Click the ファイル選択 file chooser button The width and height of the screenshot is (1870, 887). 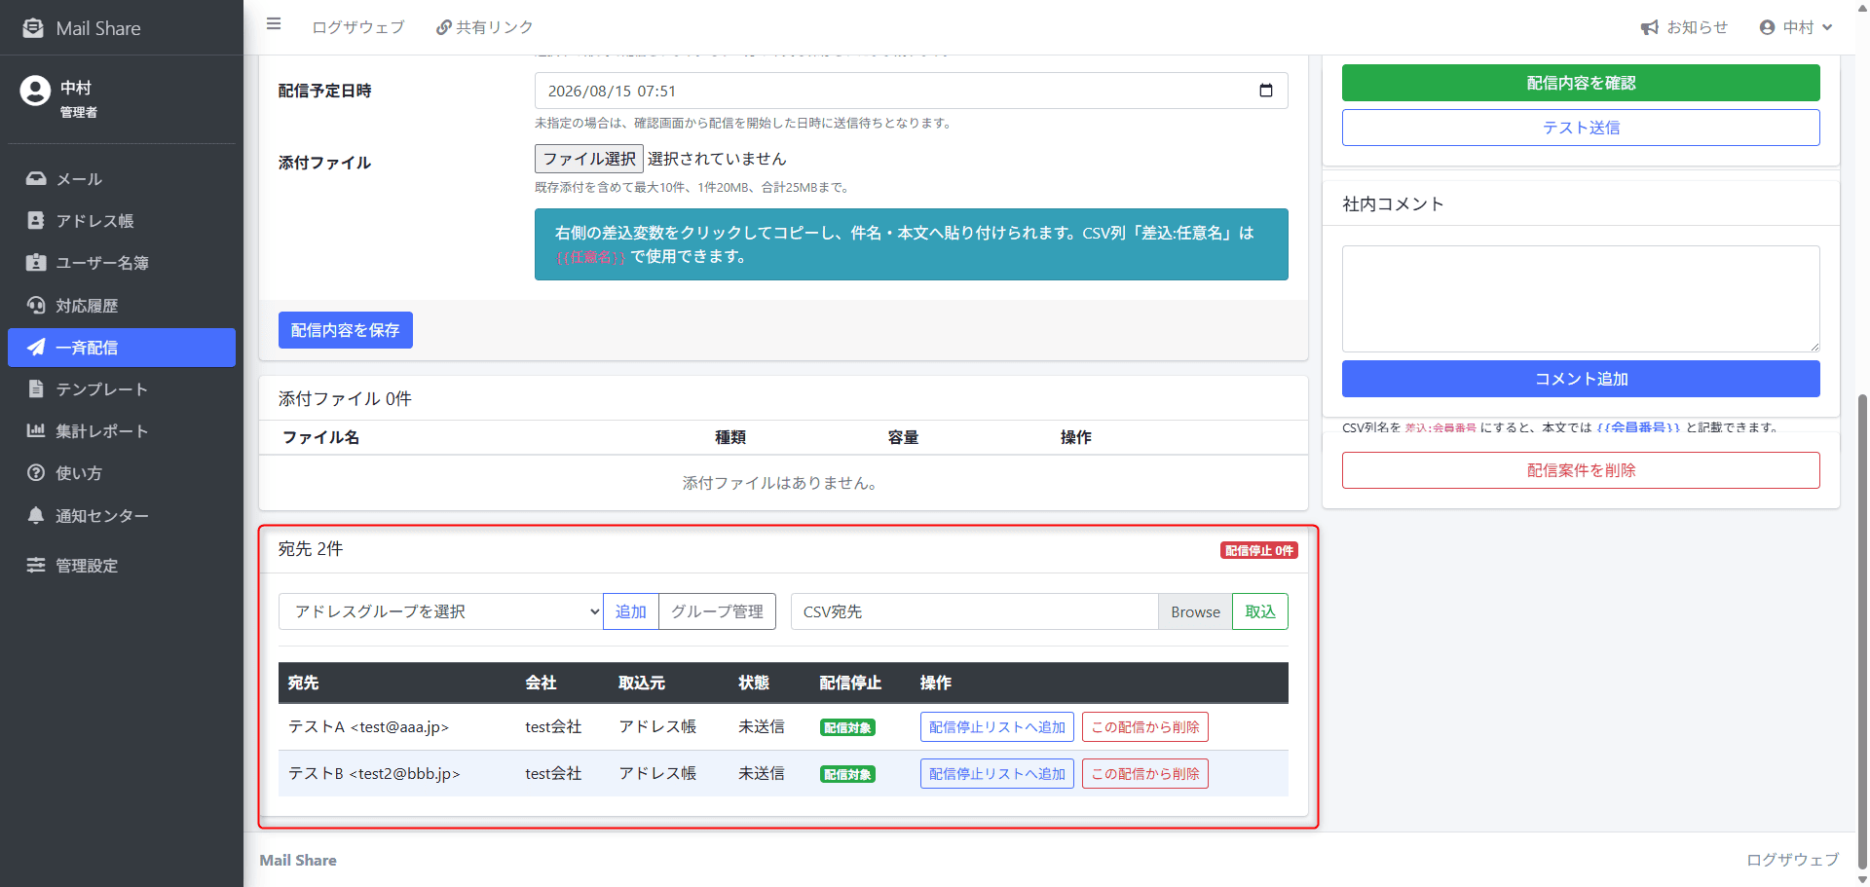(589, 159)
